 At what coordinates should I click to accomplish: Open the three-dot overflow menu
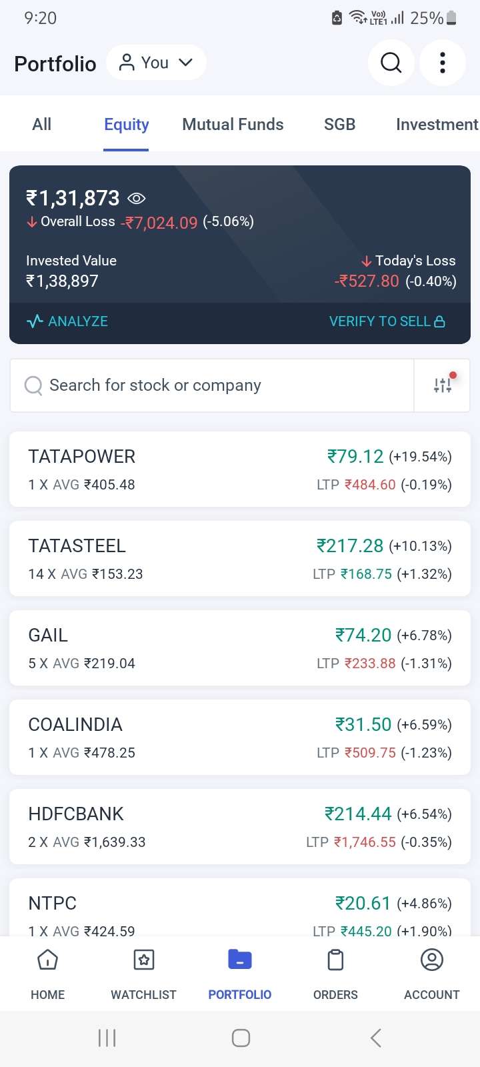pos(442,63)
